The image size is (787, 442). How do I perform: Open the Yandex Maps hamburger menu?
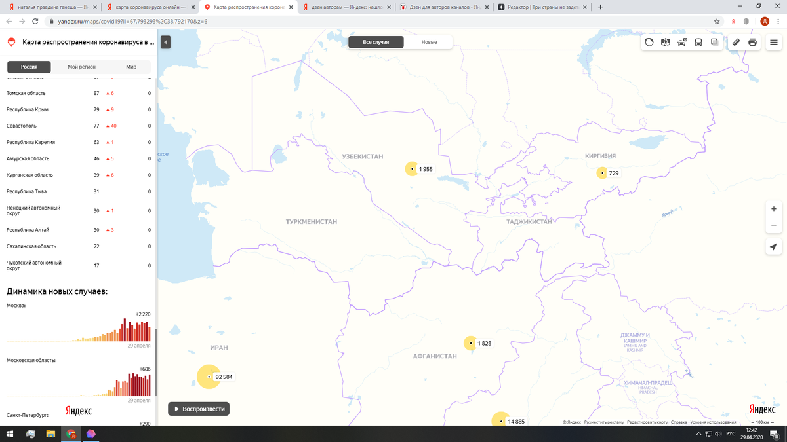[x=774, y=42]
